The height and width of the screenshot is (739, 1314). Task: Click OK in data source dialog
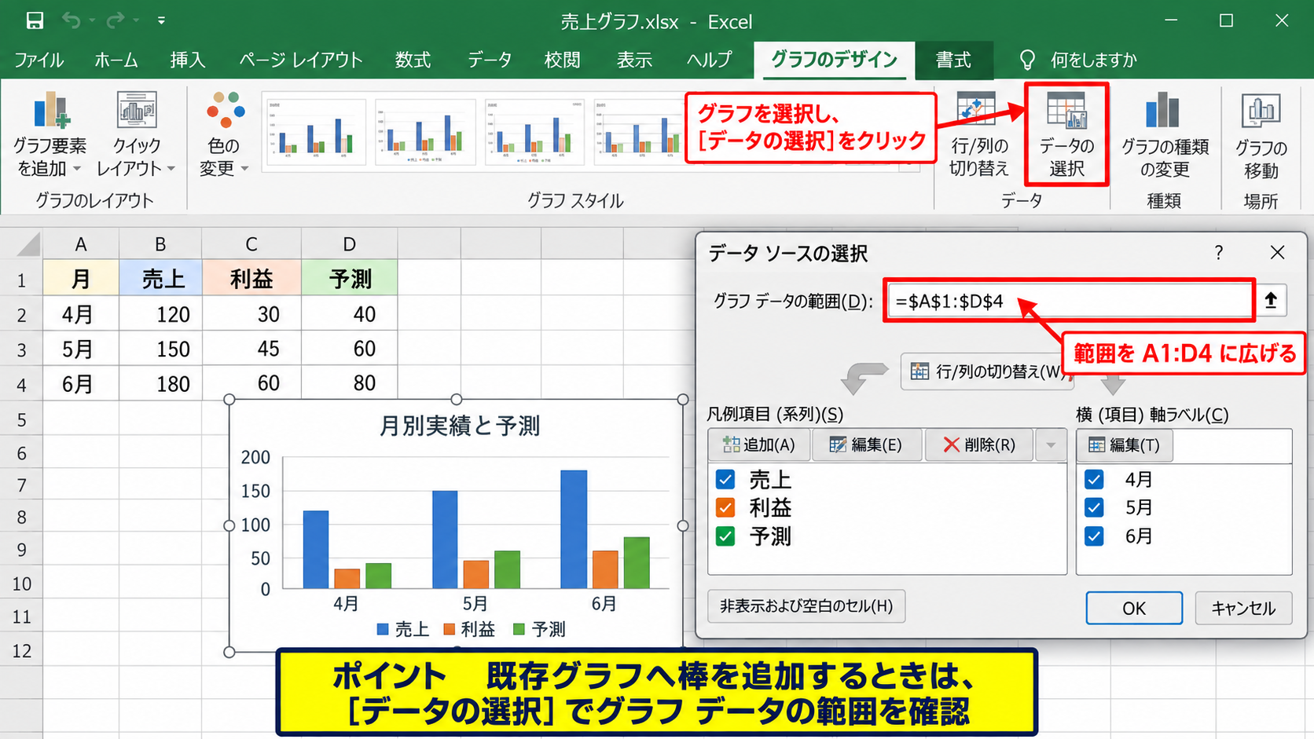click(x=1134, y=608)
